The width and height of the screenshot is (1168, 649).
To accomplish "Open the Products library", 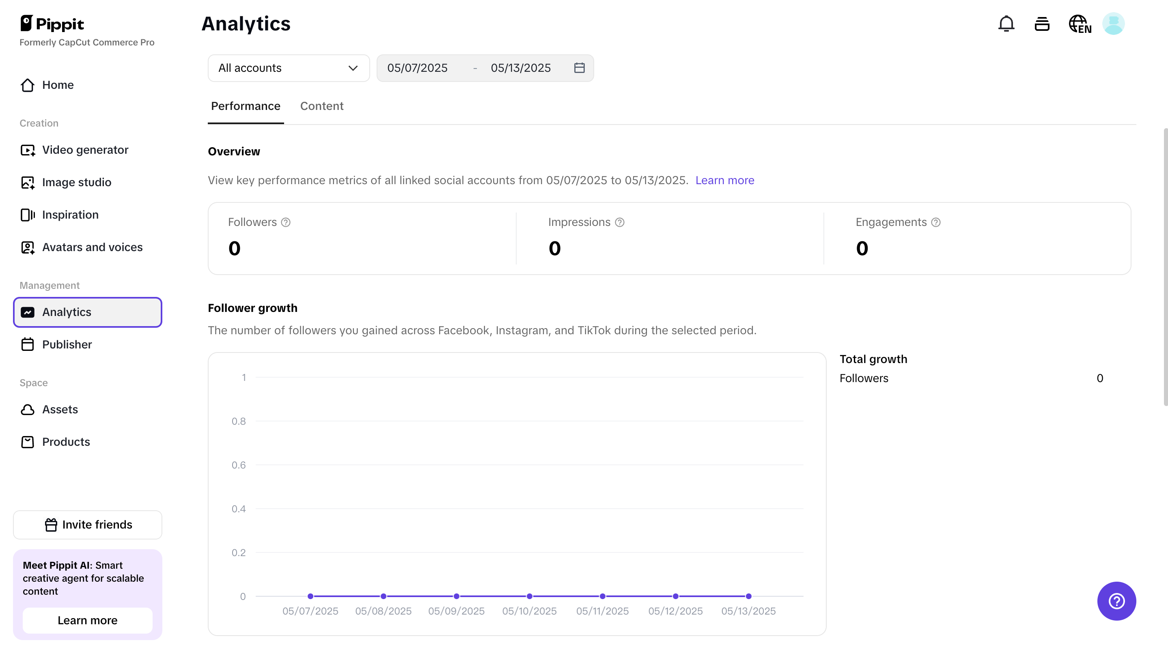I will click(66, 442).
